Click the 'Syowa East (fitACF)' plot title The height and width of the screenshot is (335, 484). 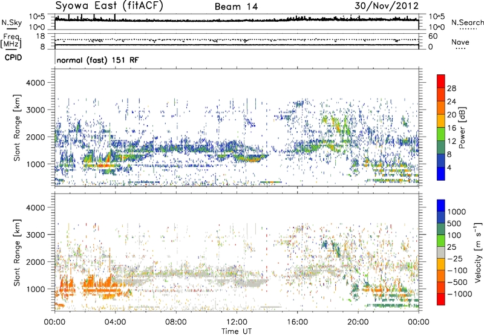pyautogui.click(x=109, y=5)
